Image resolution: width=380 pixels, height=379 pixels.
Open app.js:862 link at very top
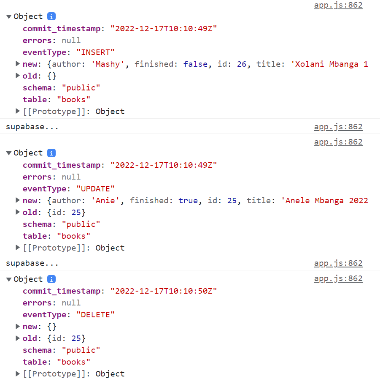click(338, 5)
